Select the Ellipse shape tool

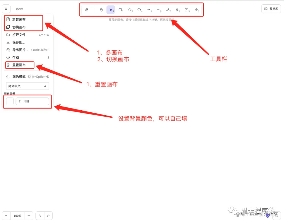[x=139, y=10]
